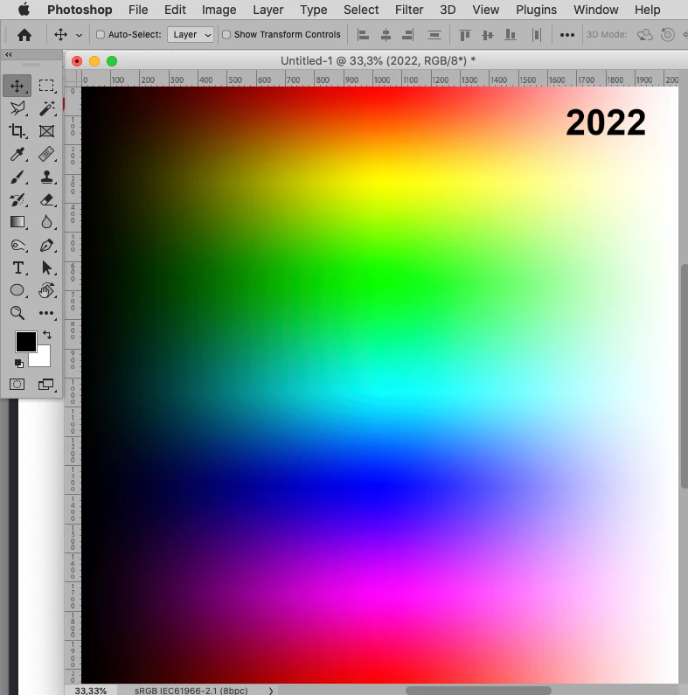Screen dimensions: 688x695
Task: Reset default foreground and background colors
Action: 18,364
